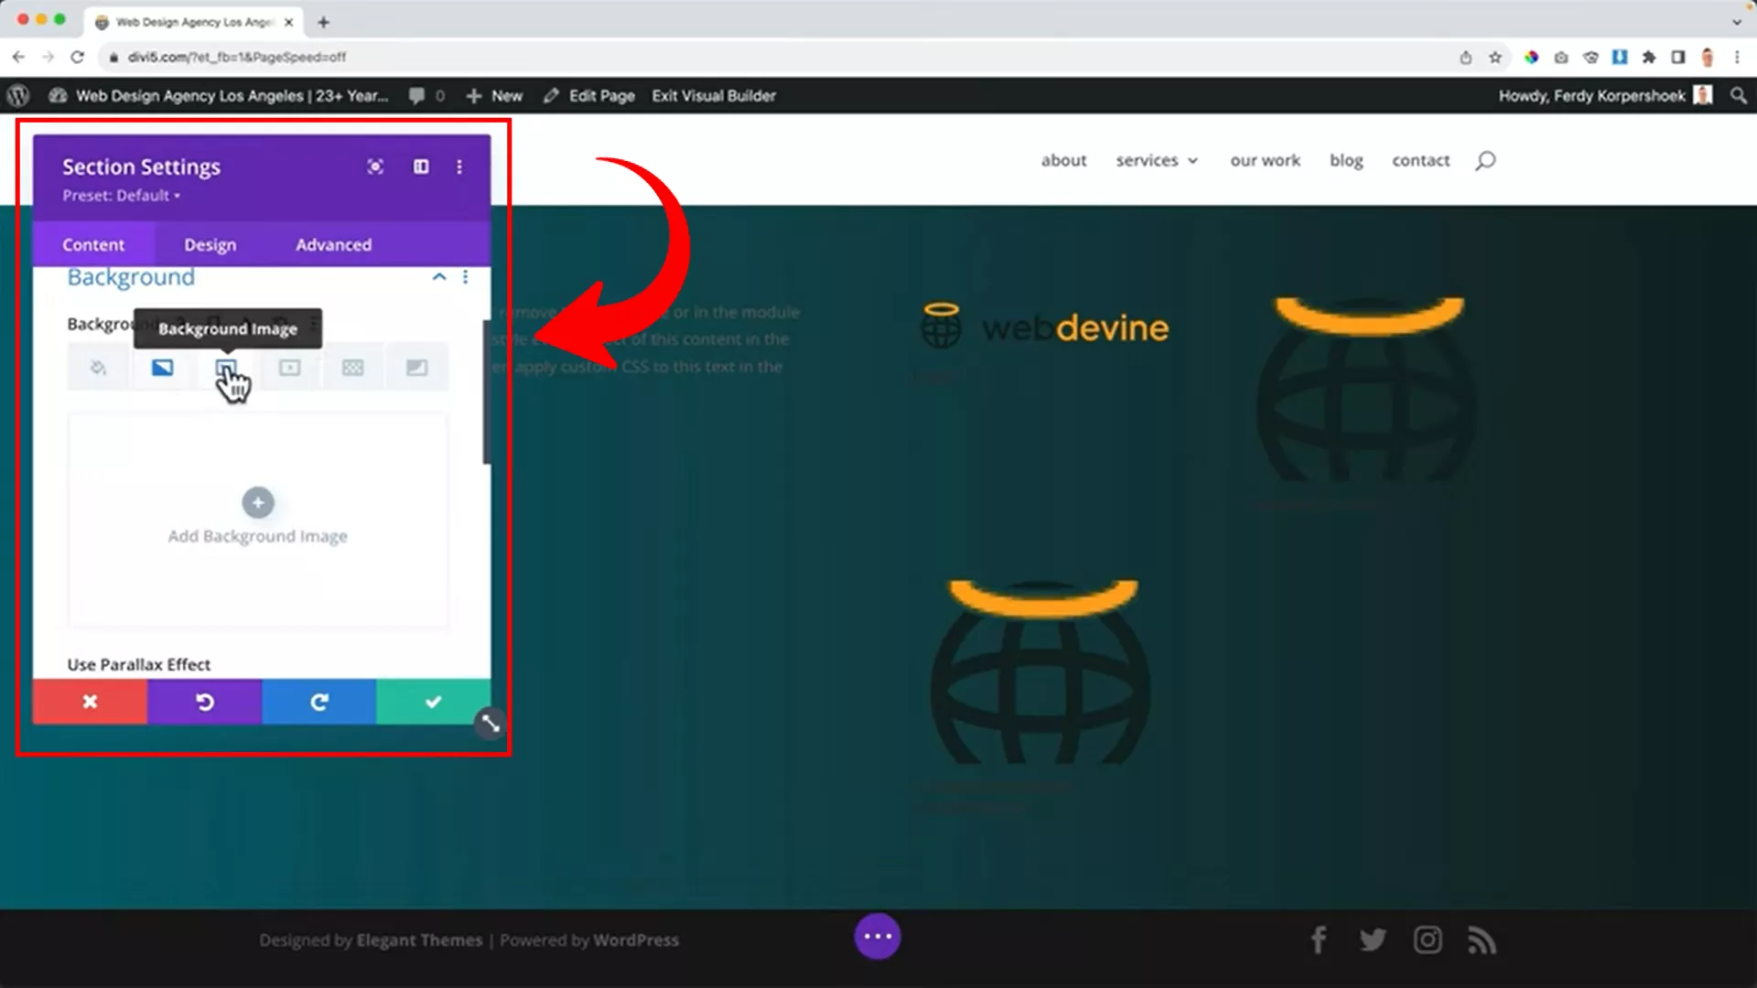Viewport: 1757px width, 988px height.
Task: Save changes with the green checkmark button
Action: pyautogui.click(x=433, y=702)
